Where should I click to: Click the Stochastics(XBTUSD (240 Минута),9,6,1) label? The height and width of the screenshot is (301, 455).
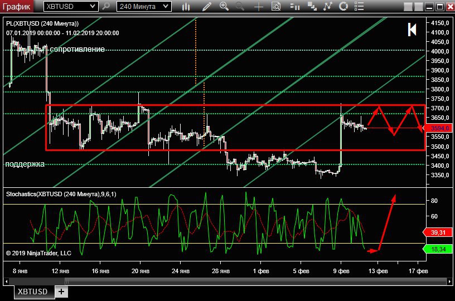(x=61, y=194)
